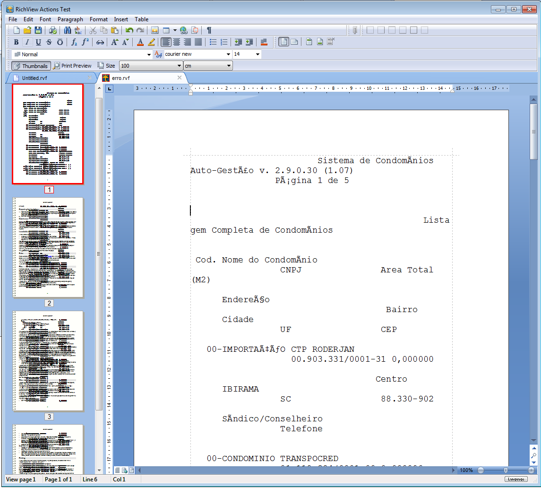The width and height of the screenshot is (541, 488).
Task: Close the erro.rvf tab
Action: click(x=180, y=78)
